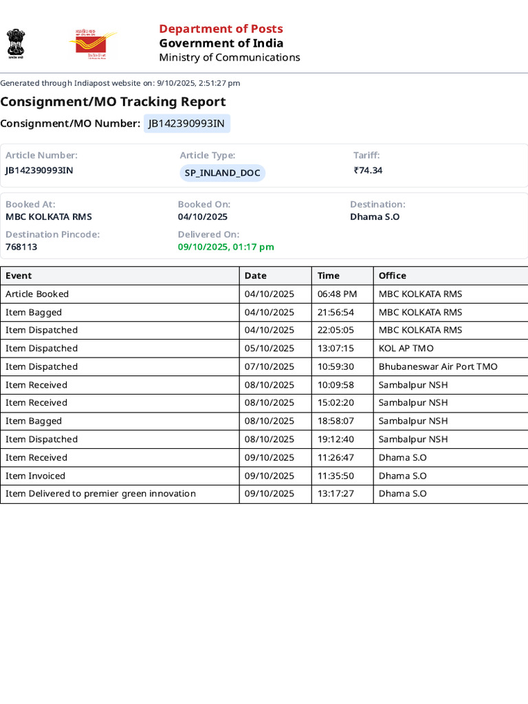Select the time 21:56:54 cell
The width and height of the screenshot is (528, 704).
342,313
